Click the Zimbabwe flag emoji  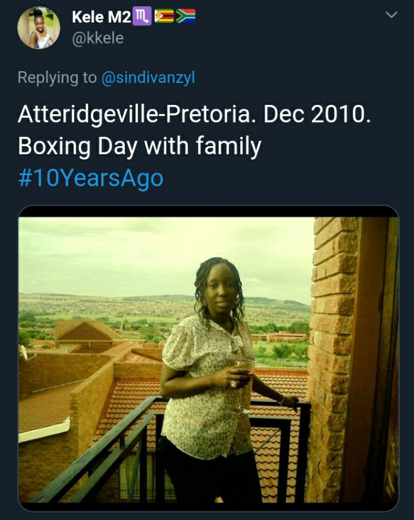[164, 16]
